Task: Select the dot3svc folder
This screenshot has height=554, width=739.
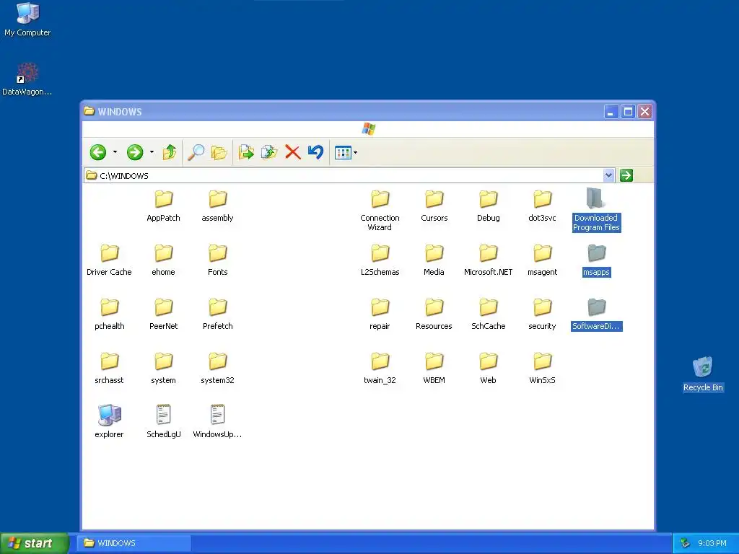Action: click(543, 206)
